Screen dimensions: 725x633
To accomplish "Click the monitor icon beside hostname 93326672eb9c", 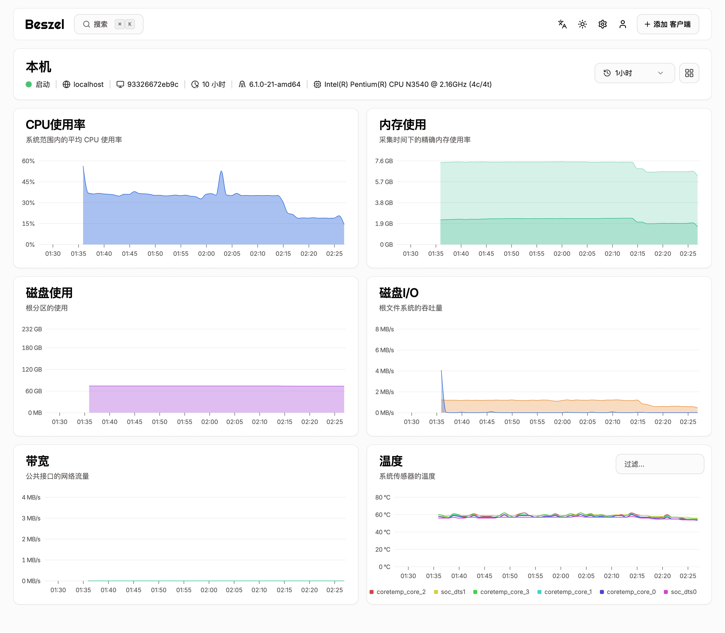I will pyautogui.click(x=120, y=84).
